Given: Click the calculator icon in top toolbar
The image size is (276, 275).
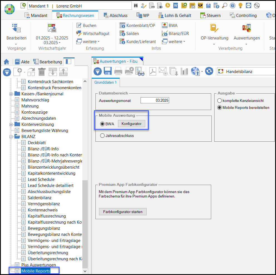Looking at the screenshot, I should tap(208, 6).
